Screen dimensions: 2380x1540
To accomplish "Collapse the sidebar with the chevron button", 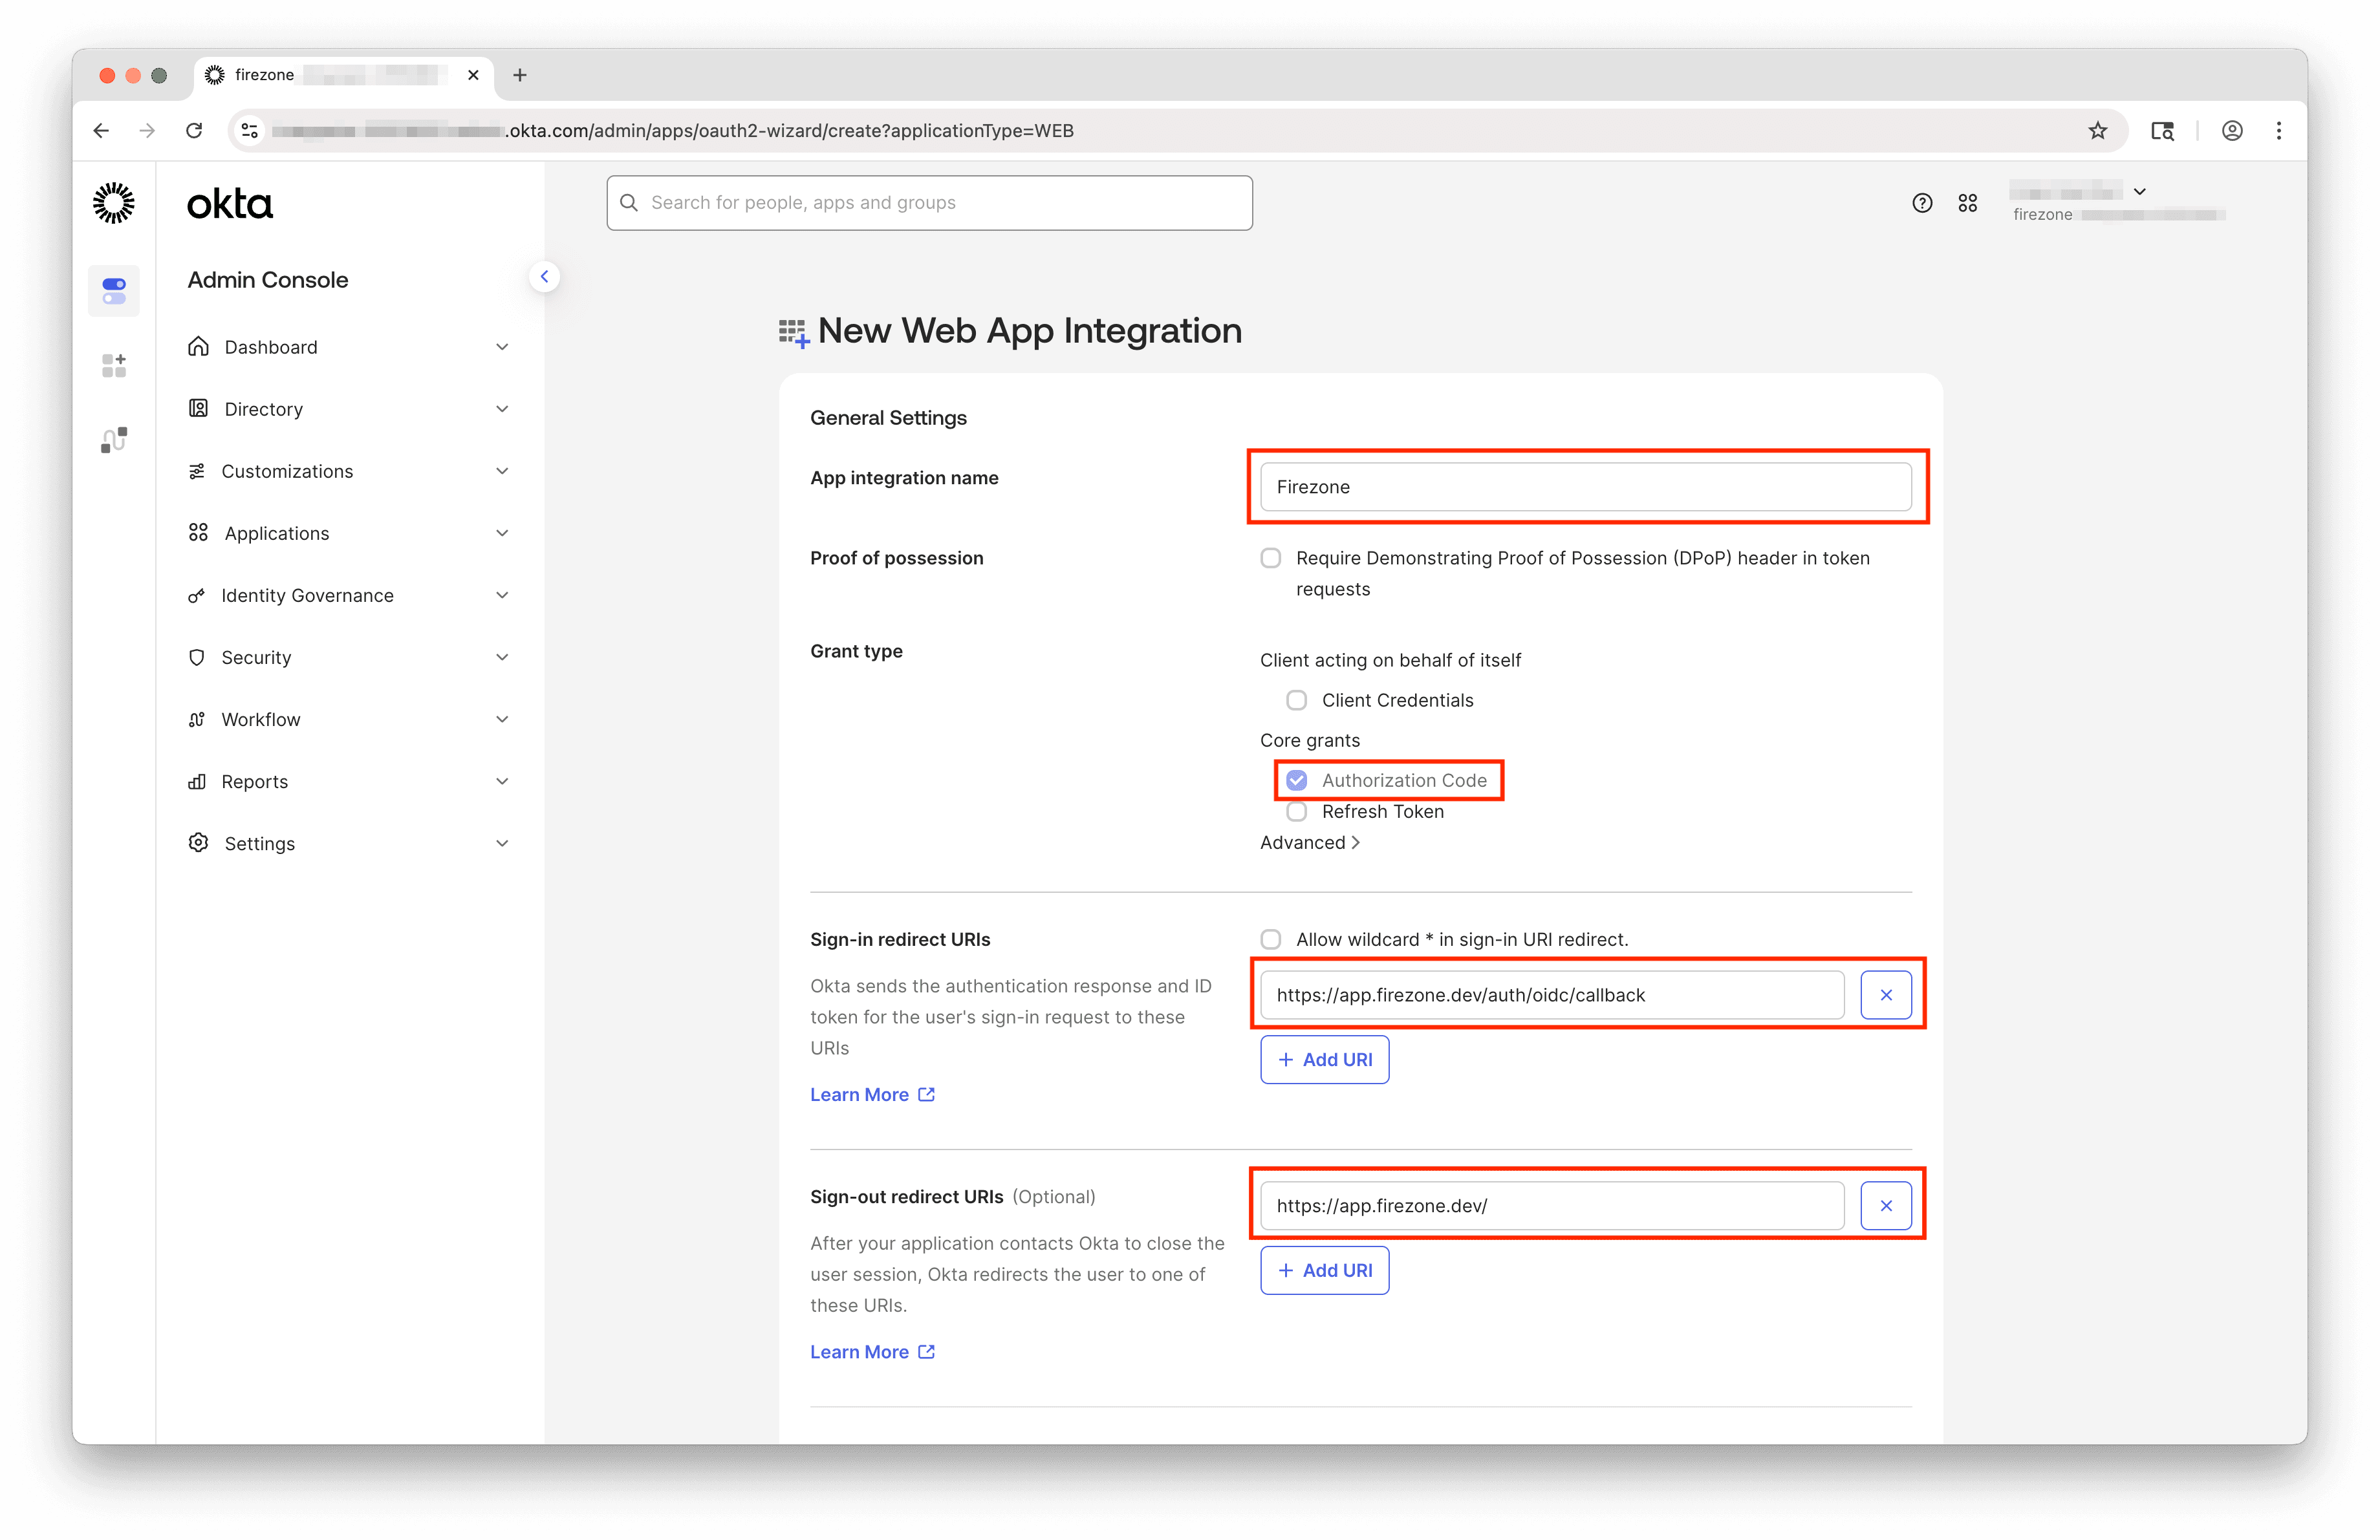I will 545,277.
